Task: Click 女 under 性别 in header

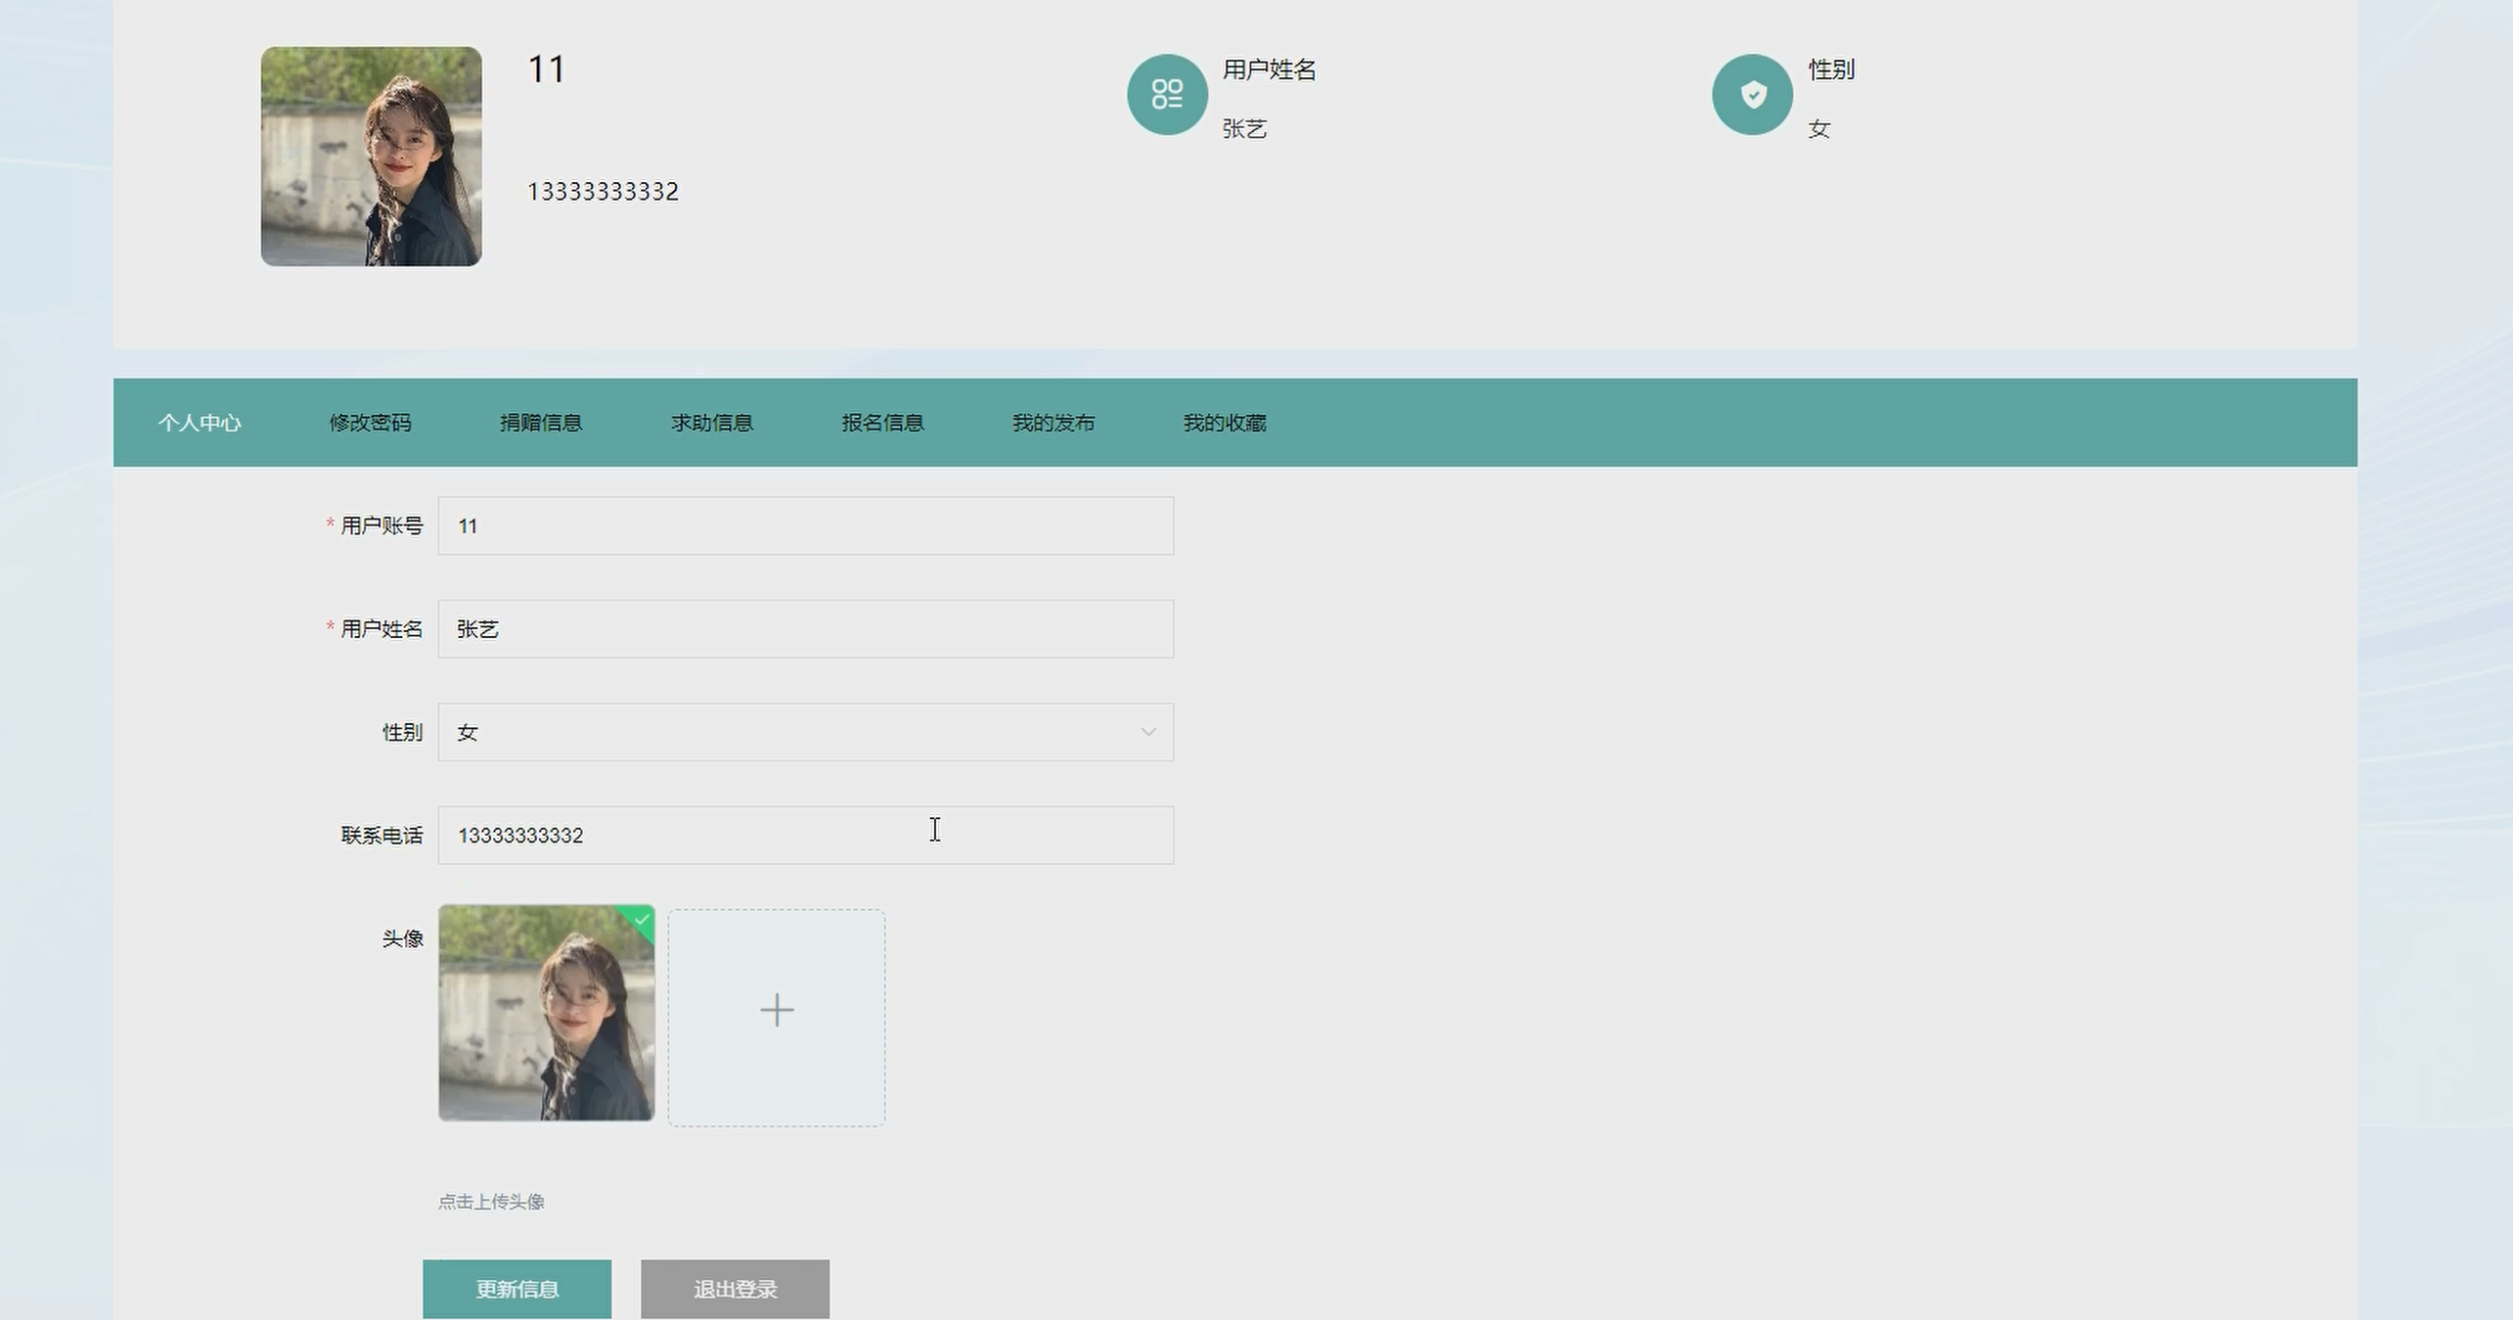Action: pyautogui.click(x=1818, y=129)
